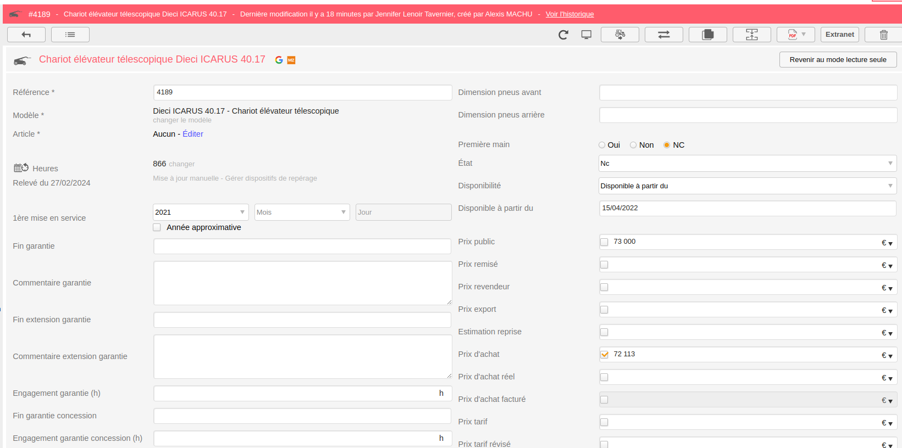This screenshot has height=448, width=902.
Task: Click the Éditer article link
Action: click(x=193, y=134)
